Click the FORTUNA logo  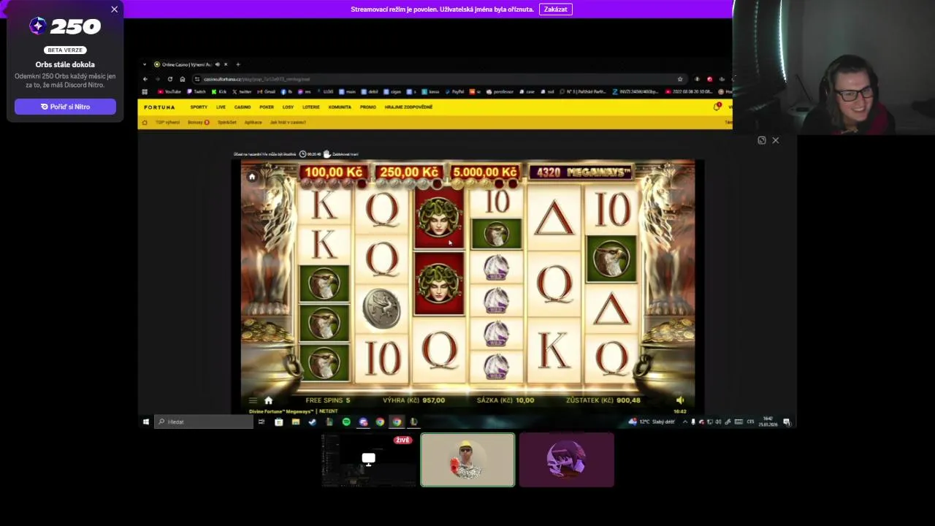click(159, 107)
